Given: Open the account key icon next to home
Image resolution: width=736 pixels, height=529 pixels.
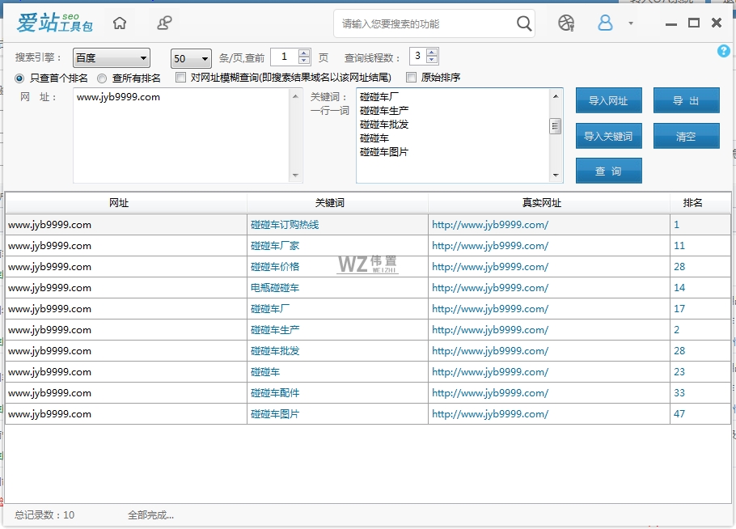Looking at the screenshot, I should click(x=164, y=23).
